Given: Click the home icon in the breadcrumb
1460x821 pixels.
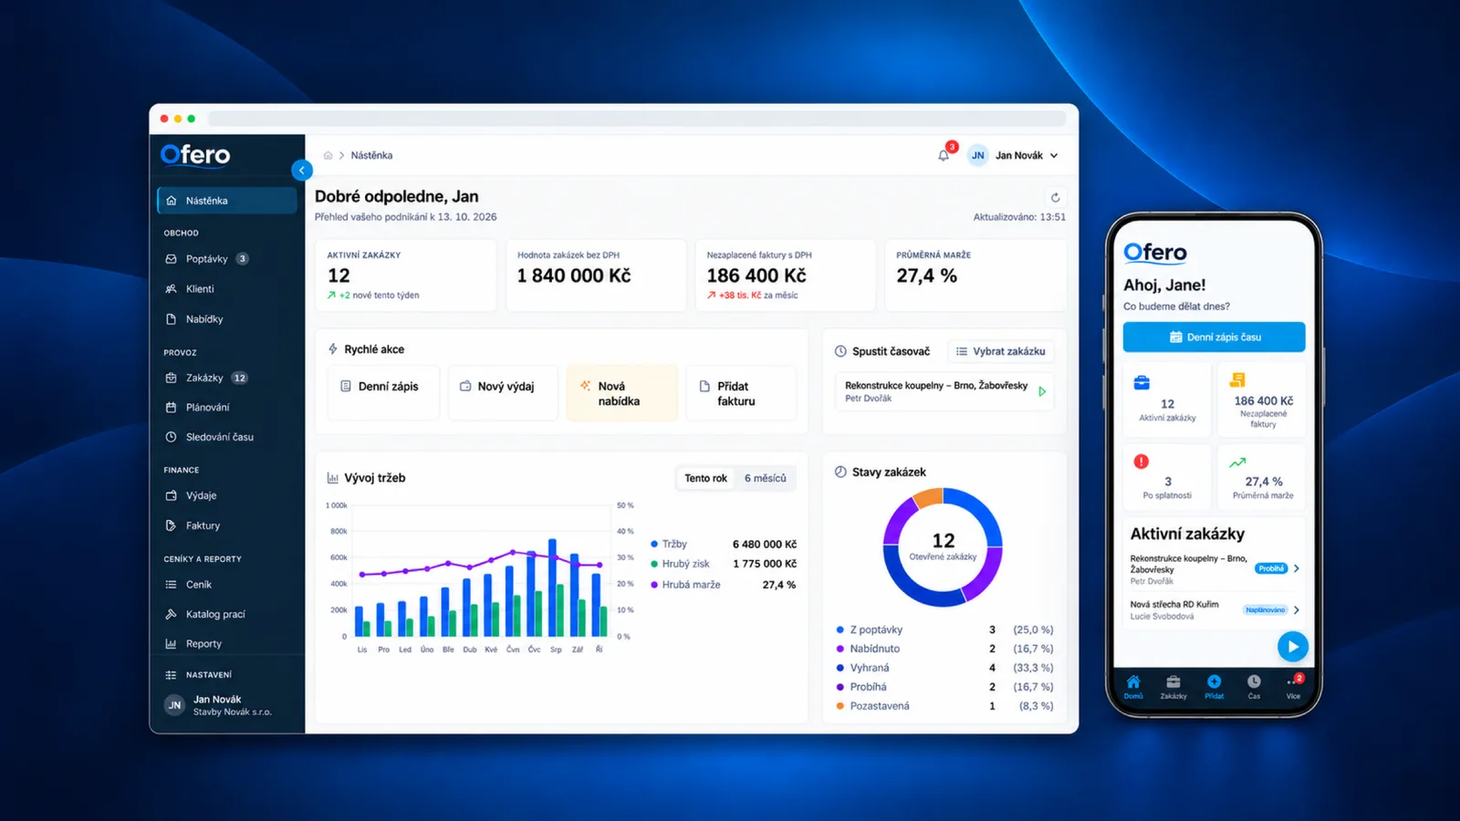Looking at the screenshot, I should (x=328, y=155).
